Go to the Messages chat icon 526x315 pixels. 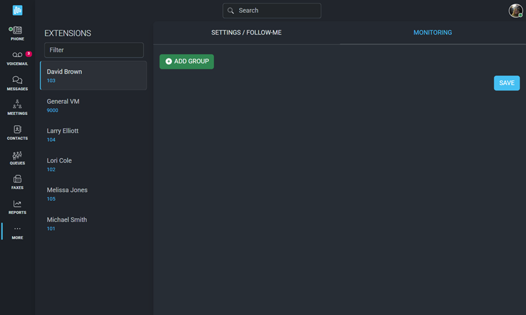(x=17, y=83)
